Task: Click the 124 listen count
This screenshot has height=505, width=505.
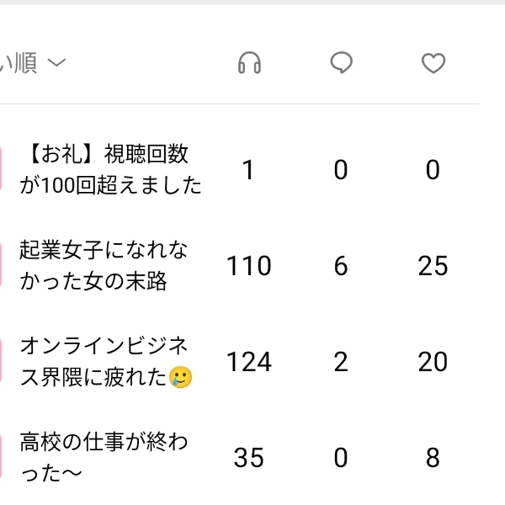Action: click(249, 363)
